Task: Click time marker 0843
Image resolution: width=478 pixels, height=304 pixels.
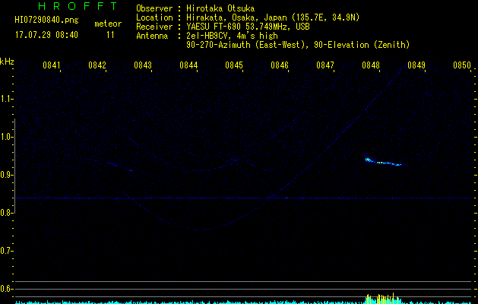Action: coord(143,65)
